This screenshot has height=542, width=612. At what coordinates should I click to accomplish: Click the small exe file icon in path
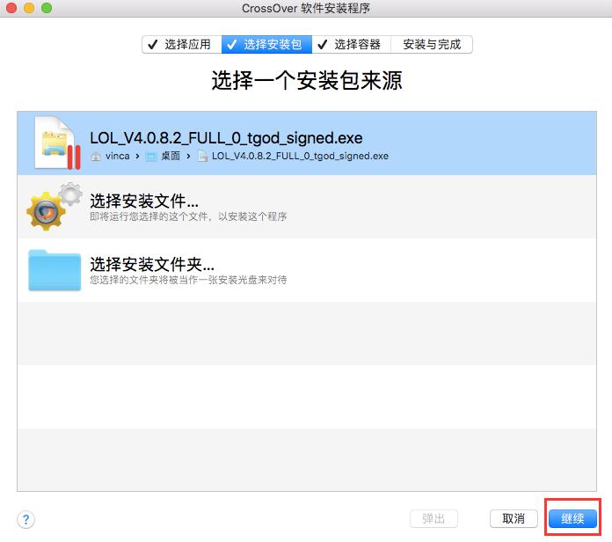click(x=202, y=157)
